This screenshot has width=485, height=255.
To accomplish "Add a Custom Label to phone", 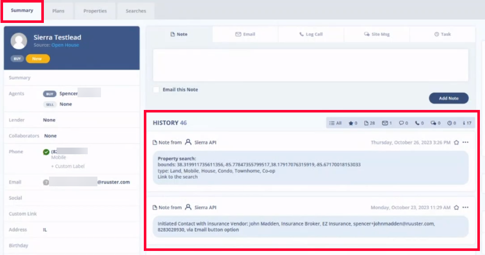I will coord(68,166).
